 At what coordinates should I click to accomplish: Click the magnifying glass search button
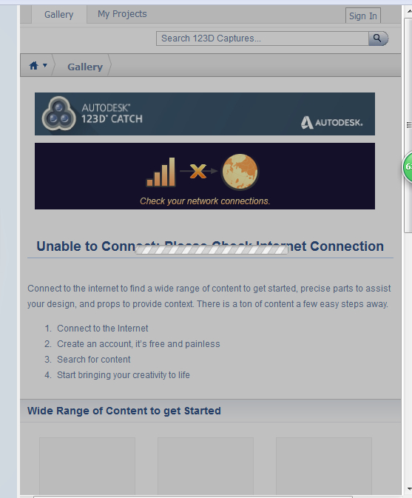click(378, 38)
